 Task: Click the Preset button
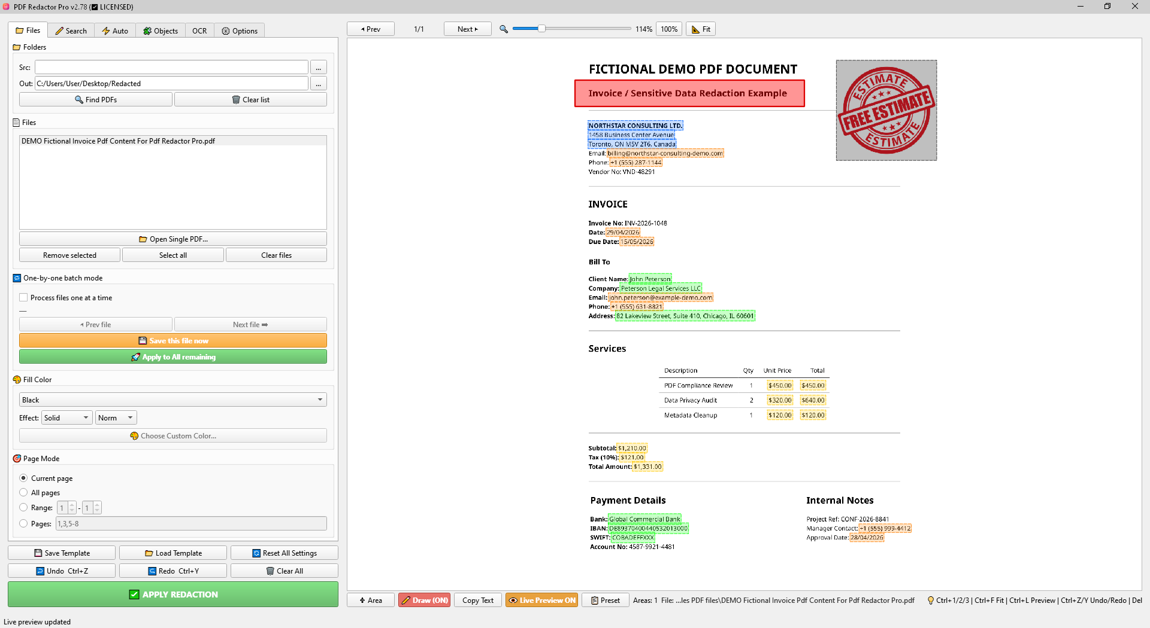click(x=606, y=600)
